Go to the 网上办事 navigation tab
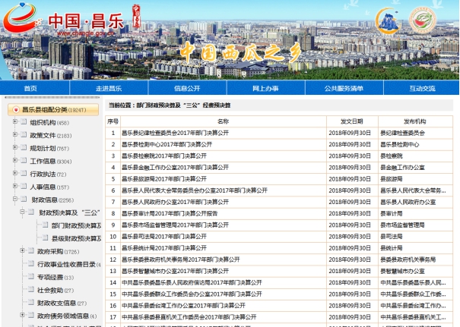The height and width of the screenshot is (327, 460). tap(265, 89)
